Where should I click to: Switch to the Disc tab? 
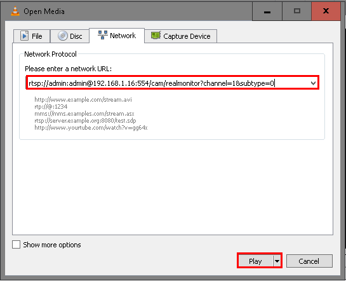70,36
